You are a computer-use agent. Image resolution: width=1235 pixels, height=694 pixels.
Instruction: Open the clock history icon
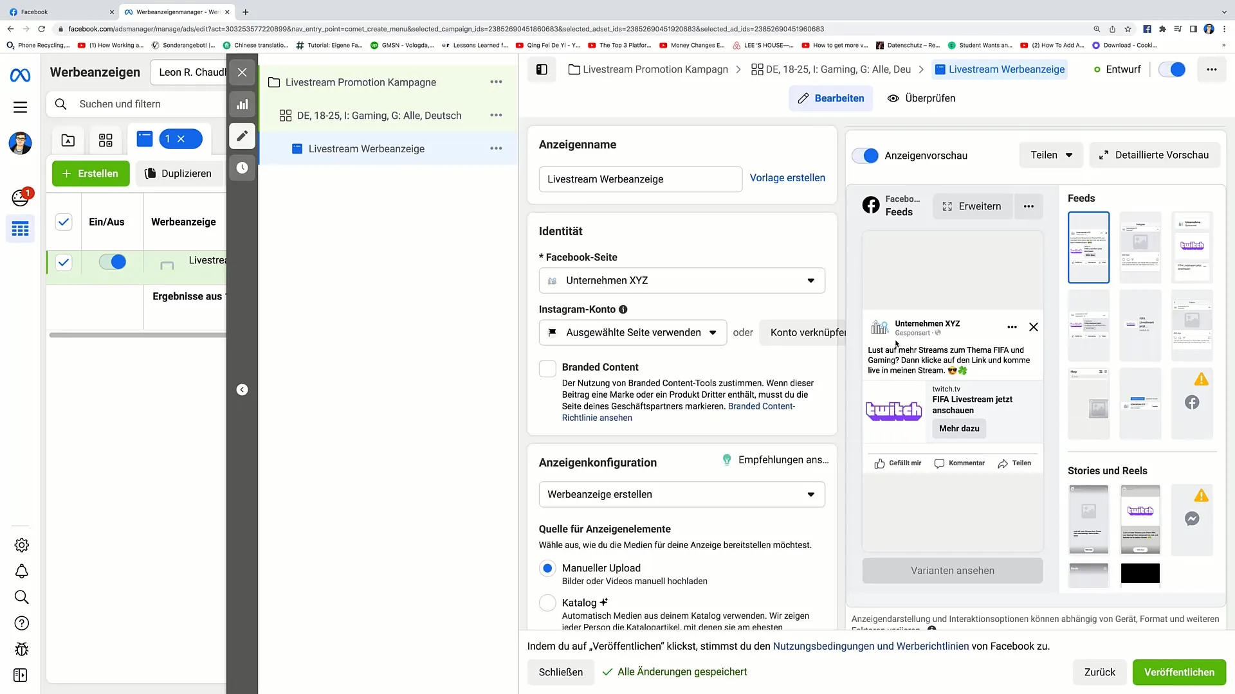242,168
